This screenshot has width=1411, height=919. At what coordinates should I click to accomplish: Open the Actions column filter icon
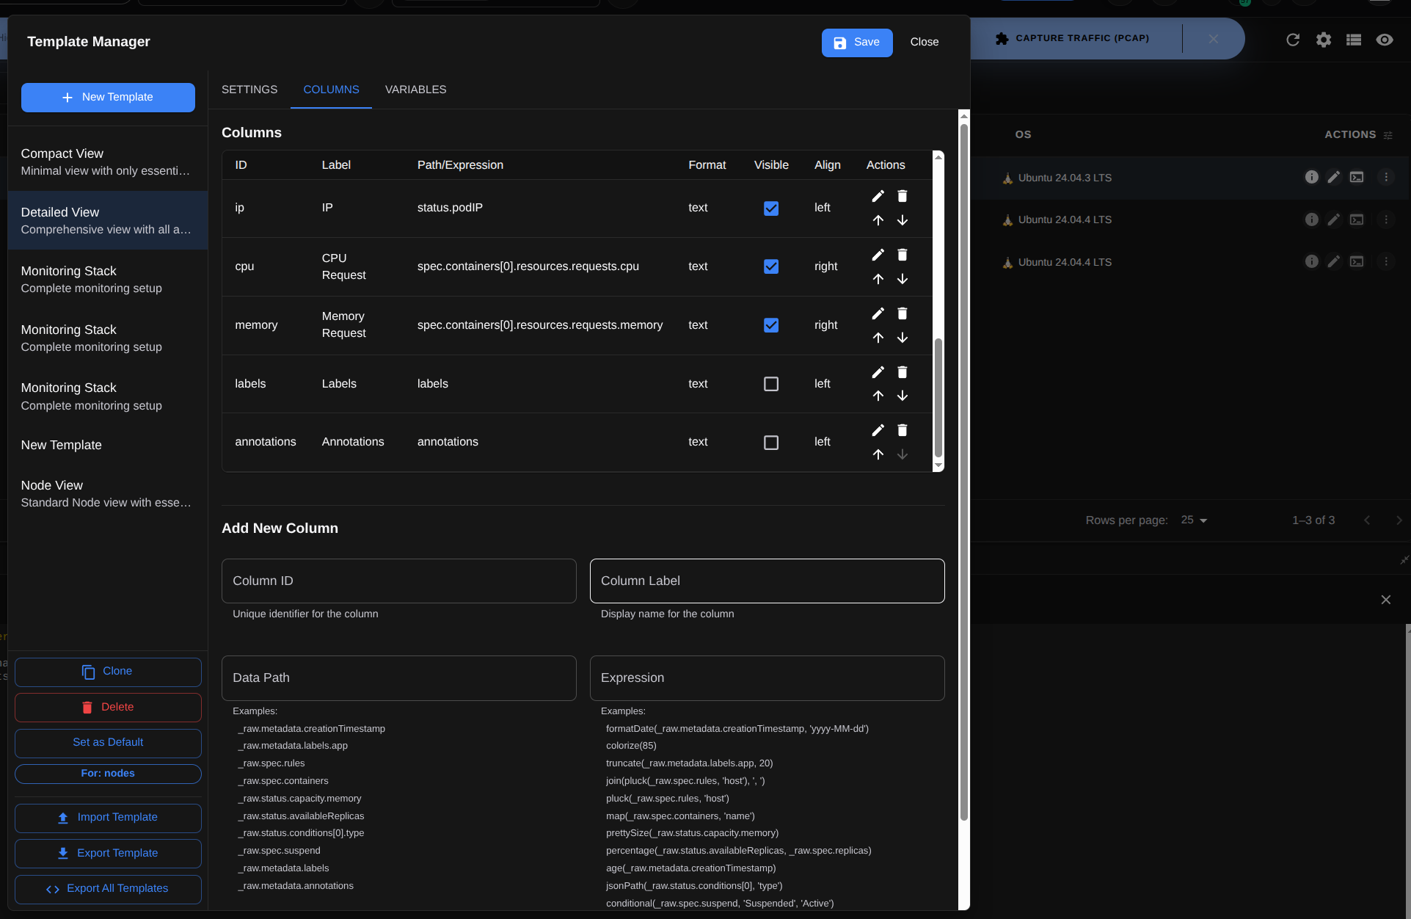[x=1388, y=135]
